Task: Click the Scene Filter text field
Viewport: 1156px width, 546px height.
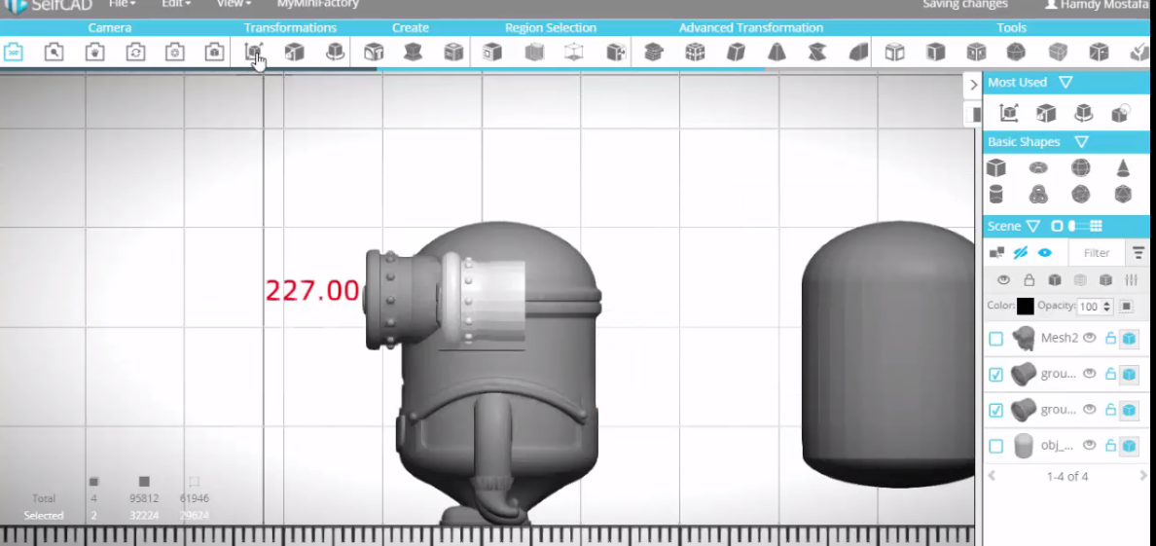Action: click(1097, 253)
